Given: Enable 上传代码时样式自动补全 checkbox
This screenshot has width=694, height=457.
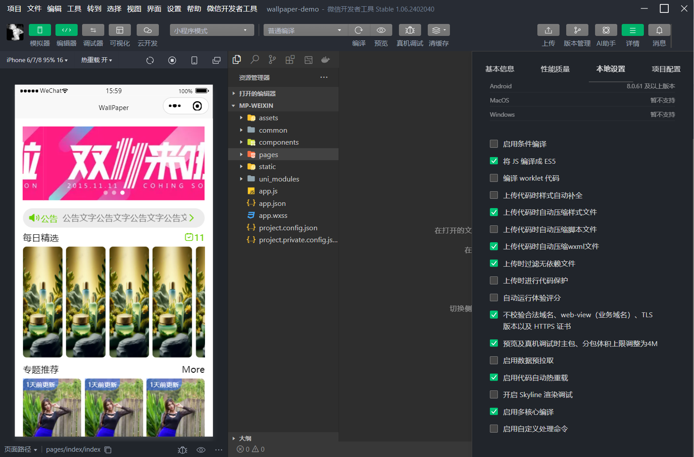Looking at the screenshot, I should pyautogui.click(x=494, y=195).
